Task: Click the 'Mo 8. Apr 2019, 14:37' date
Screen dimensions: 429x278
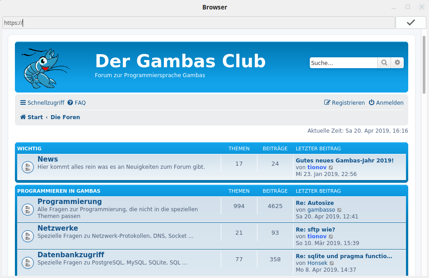Action: pyautogui.click(x=326, y=270)
